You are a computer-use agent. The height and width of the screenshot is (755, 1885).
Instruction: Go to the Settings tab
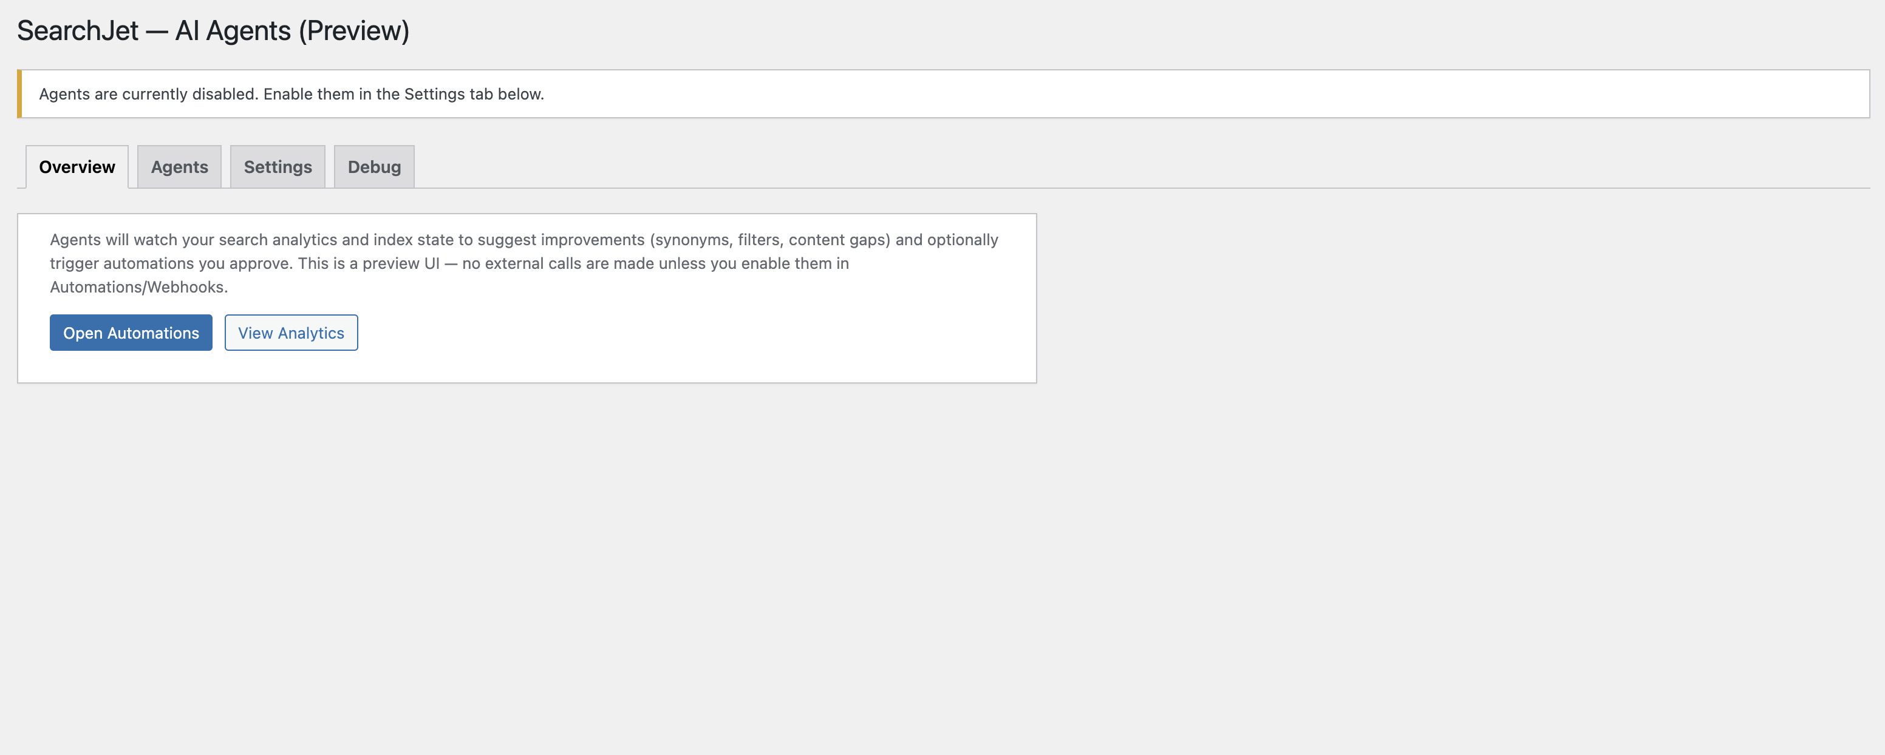click(278, 167)
